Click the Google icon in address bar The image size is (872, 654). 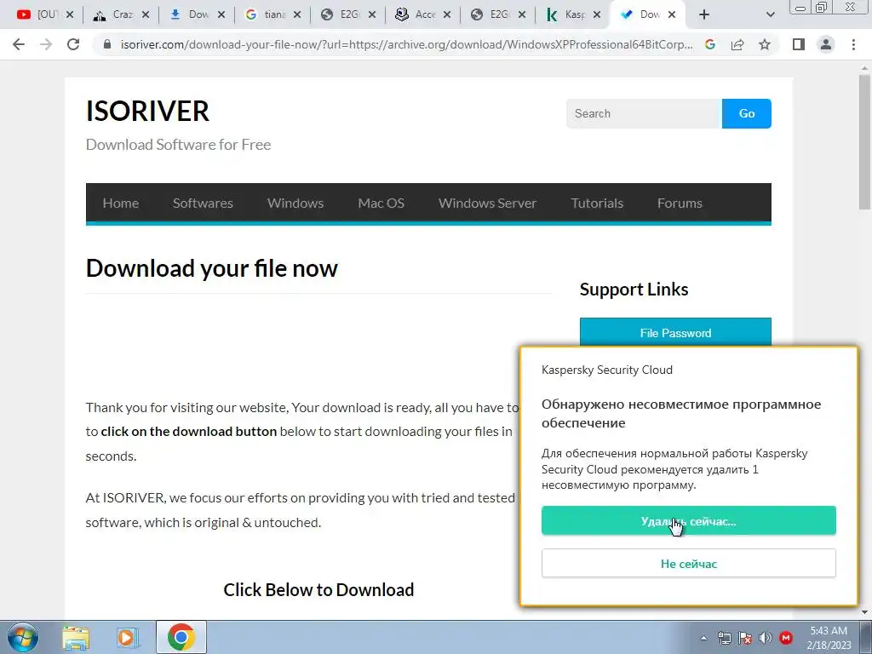[x=710, y=44]
